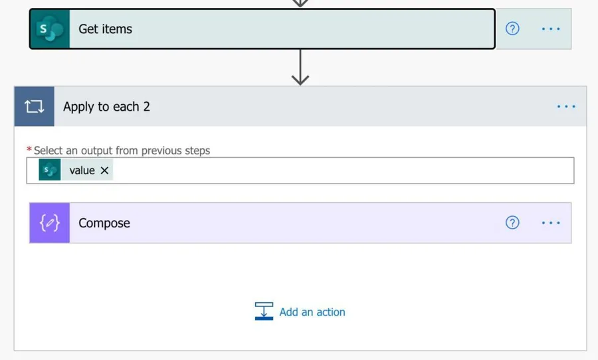
Task: Click the arrow connector above Get items
Action: point(300,3)
